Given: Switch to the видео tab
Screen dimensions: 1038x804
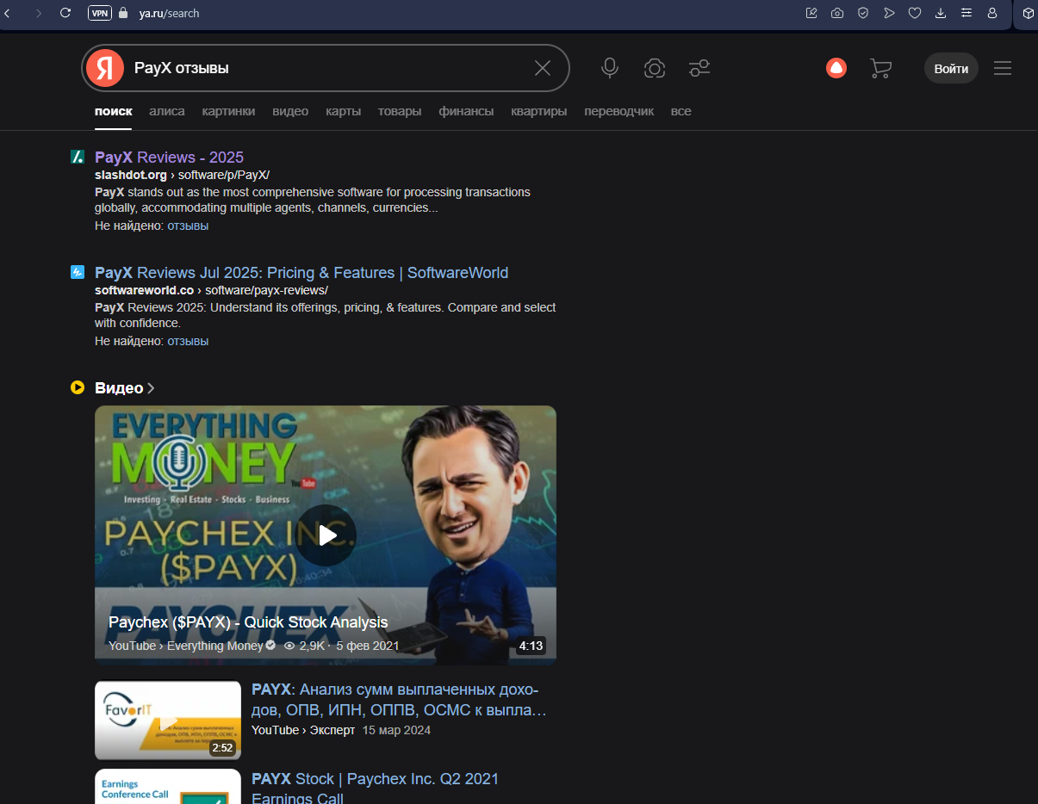Looking at the screenshot, I should click(290, 111).
